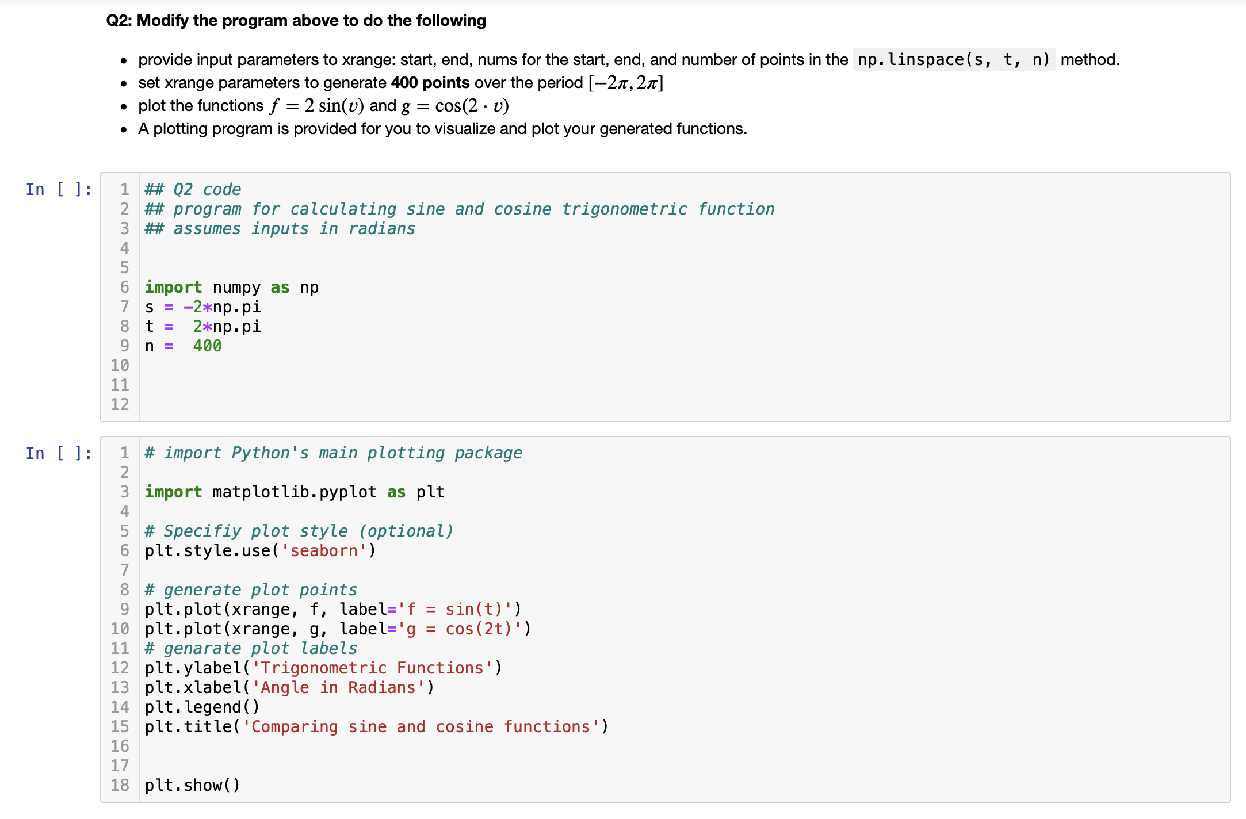1246x819 pixels.
Task: Click line number 6 in the first cell
Action: click(124, 287)
